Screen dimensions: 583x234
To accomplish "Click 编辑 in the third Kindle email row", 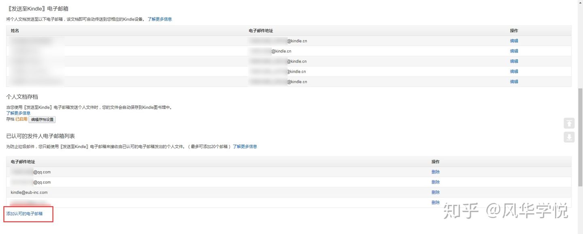I will [x=514, y=61].
